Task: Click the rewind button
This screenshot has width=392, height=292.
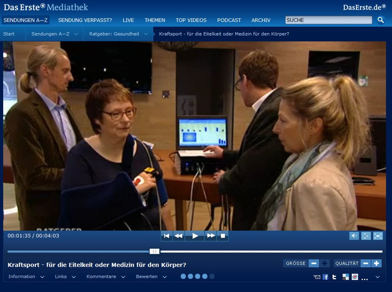Action: click(x=178, y=236)
